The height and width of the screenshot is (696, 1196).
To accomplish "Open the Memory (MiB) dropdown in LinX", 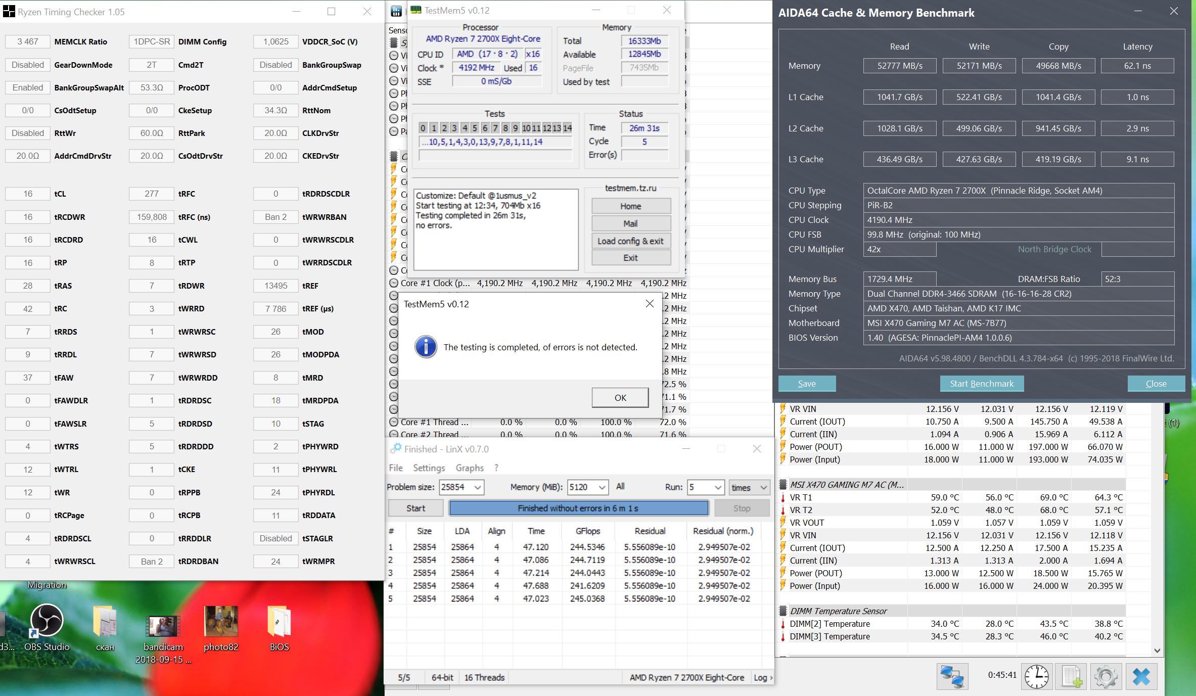I will pyautogui.click(x=602, y=487).
